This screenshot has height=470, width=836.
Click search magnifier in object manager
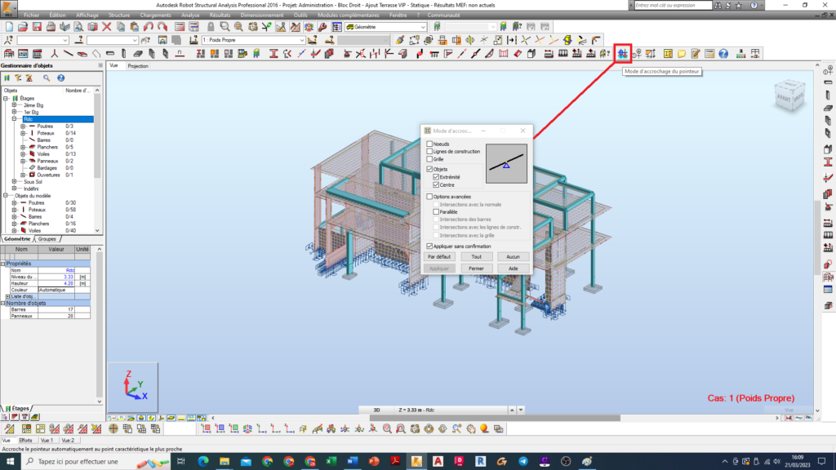click(47, 78)
